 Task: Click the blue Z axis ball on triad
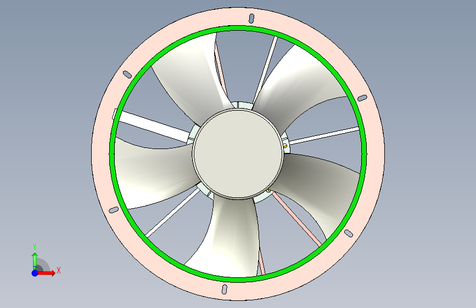(35, 273)
